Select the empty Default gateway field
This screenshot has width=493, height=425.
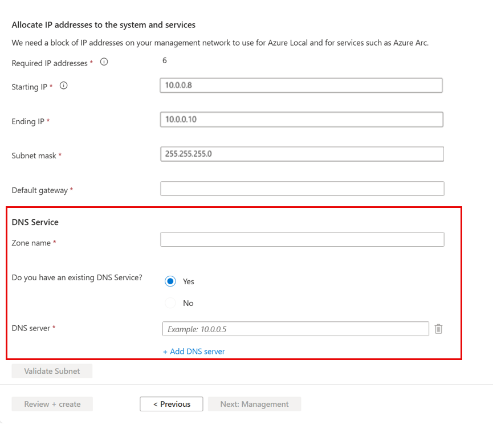pos(301,189)
